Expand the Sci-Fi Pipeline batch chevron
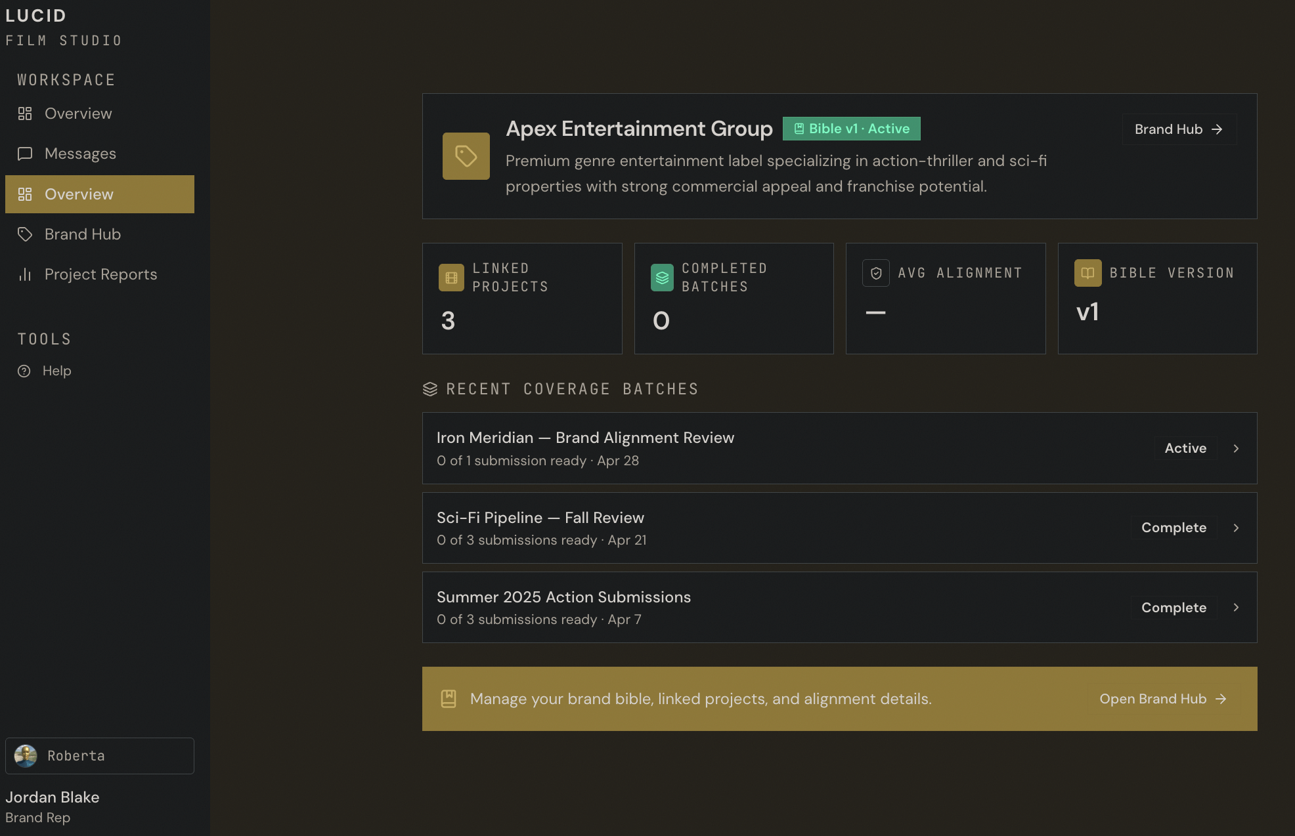Image resolution: width=1295 pixels, height=836 pixels. [x=1236, y=528]
